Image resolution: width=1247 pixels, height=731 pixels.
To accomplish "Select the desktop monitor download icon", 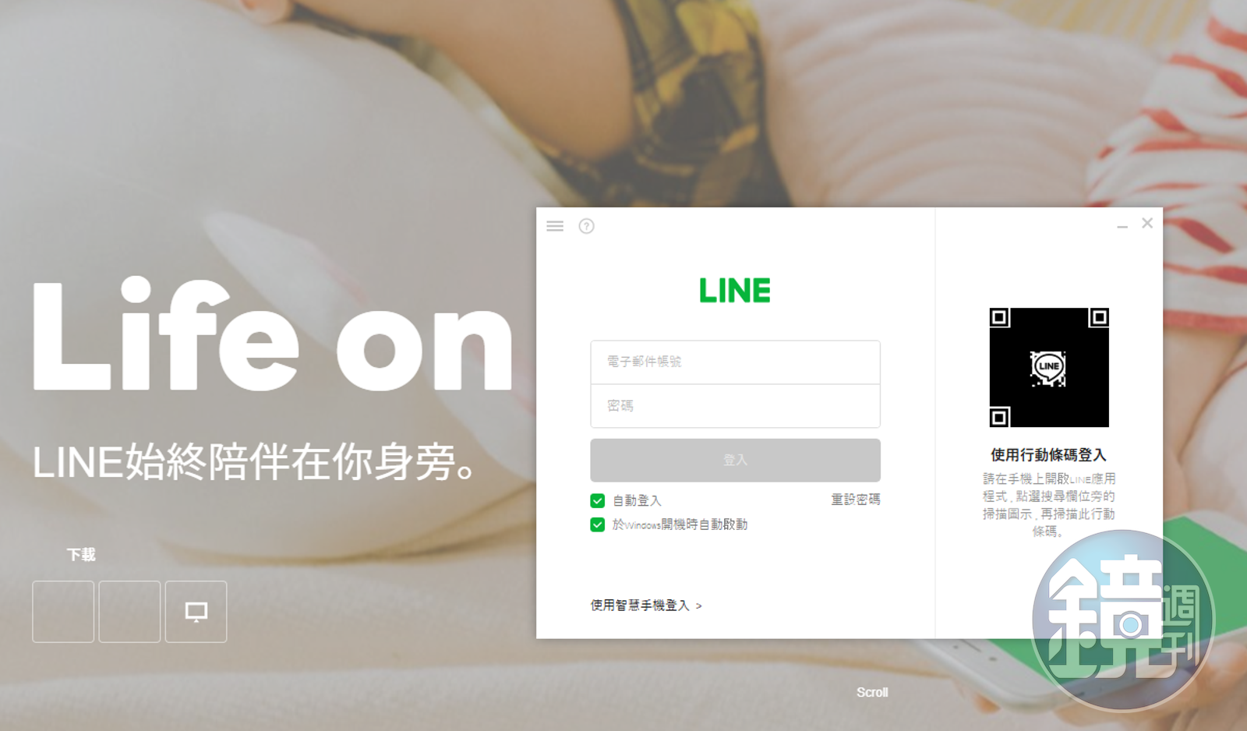I will click(196, 612).
